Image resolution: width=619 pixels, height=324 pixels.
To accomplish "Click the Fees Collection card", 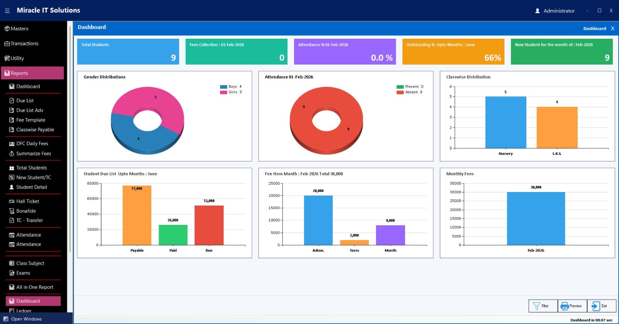I will 236,51.
